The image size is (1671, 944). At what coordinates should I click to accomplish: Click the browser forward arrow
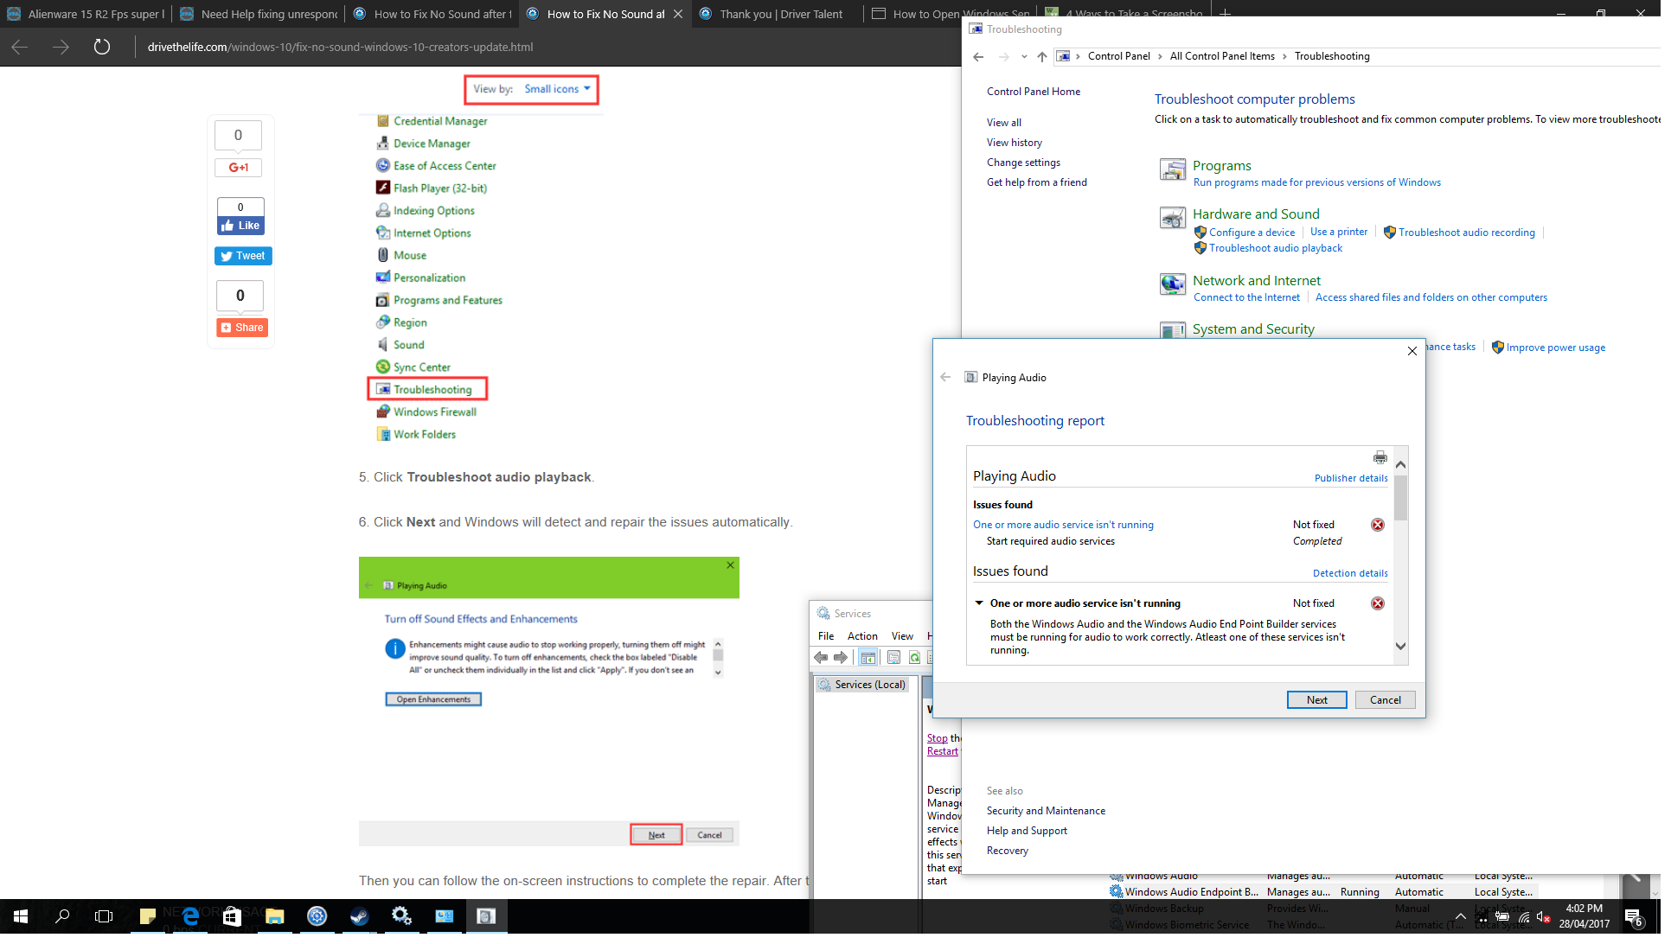pos(61,48)
